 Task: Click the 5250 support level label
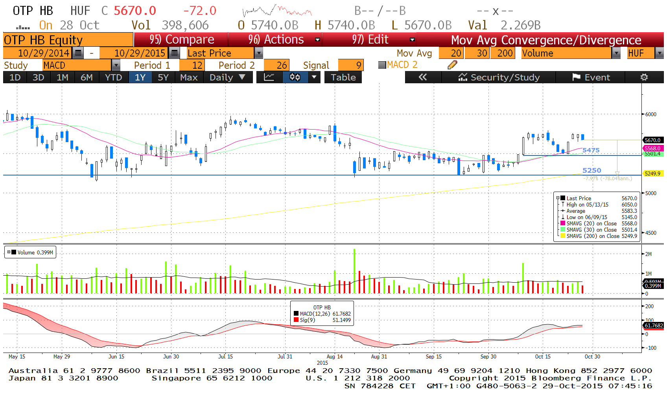[x=592, y=170]
